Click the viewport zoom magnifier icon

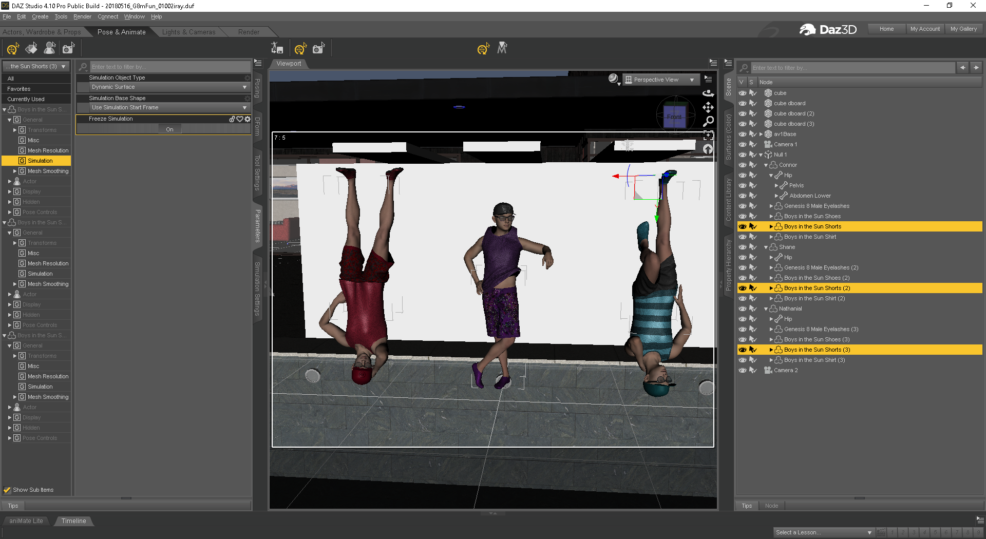tap(708, 121)
